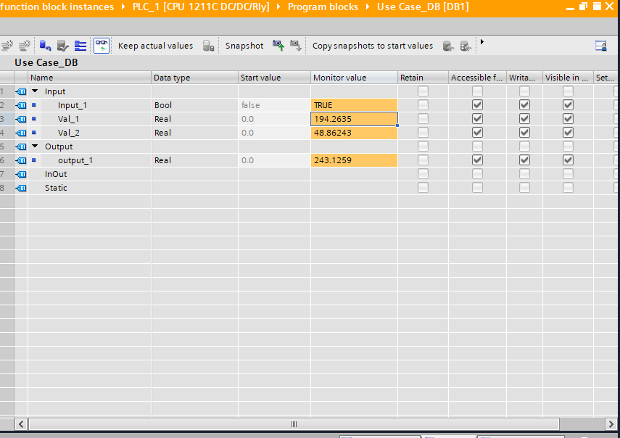Image resolution: width=620 pixels, height=438 pixels.
Task: Click the camera icon with orange arrow beside Snapshot
Action: click(x=296, y=45)
